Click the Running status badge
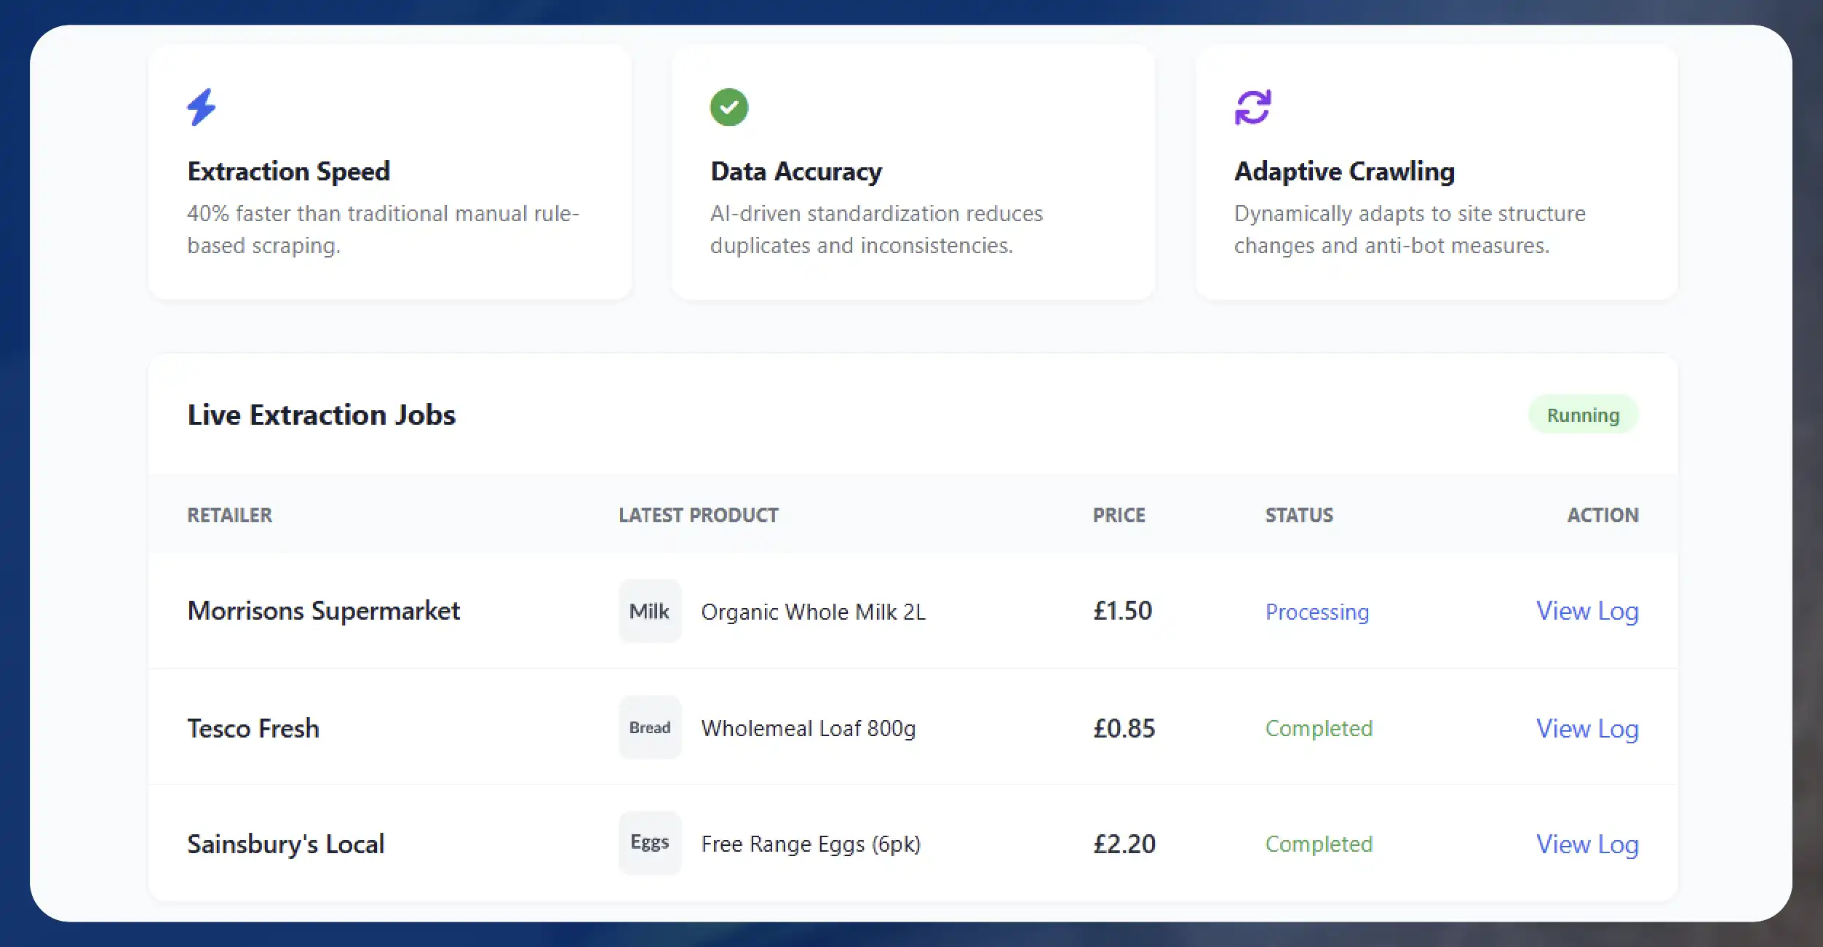 (x=1583, y=415)
